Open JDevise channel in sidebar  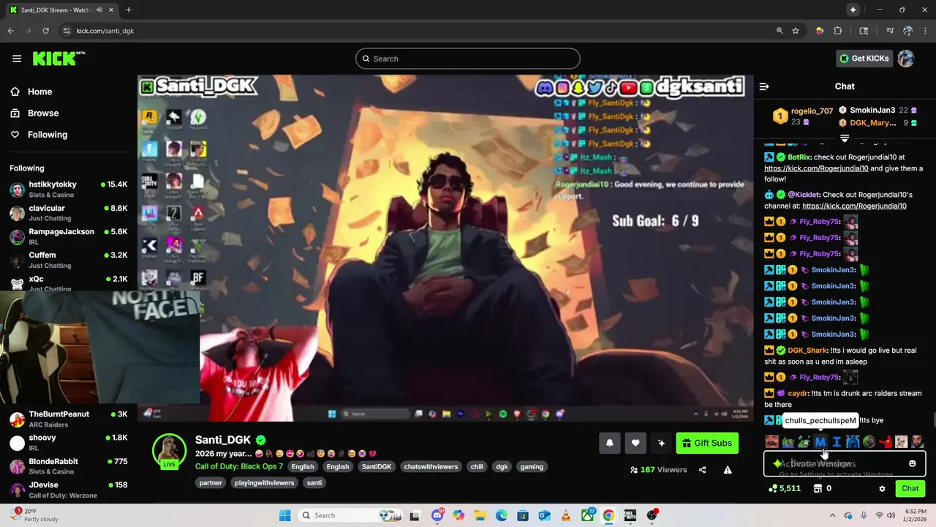pyautogui.click(x=69, y=490)
